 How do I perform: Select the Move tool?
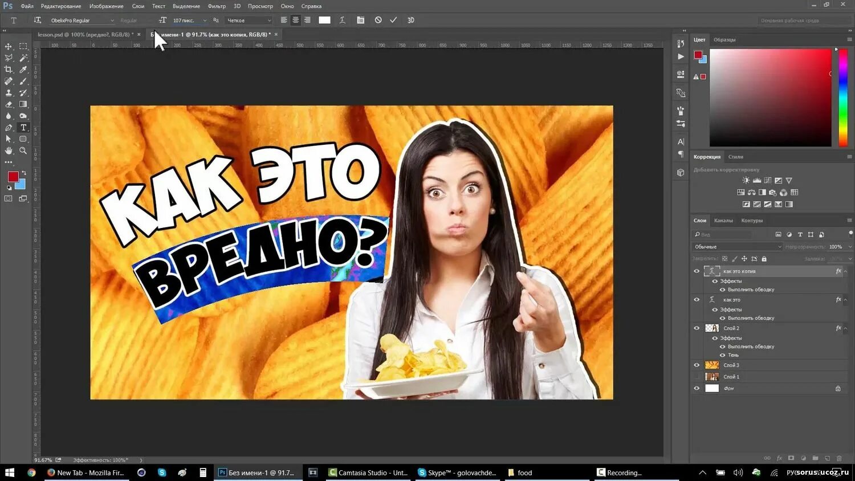point(8,47)
